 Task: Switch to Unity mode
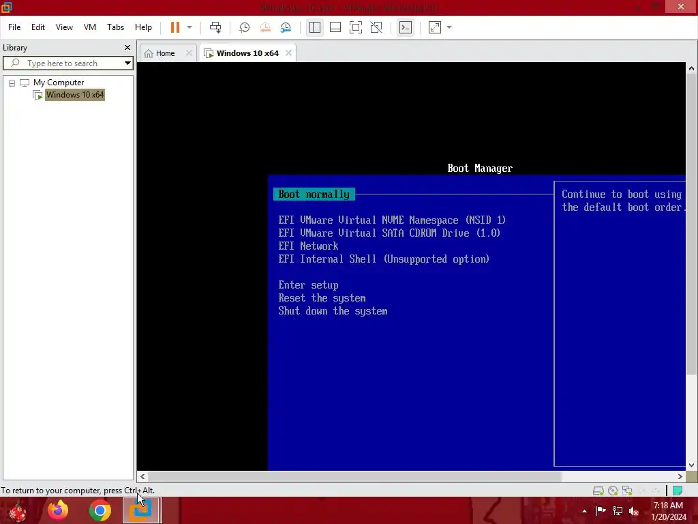click(x=376, y=27)
